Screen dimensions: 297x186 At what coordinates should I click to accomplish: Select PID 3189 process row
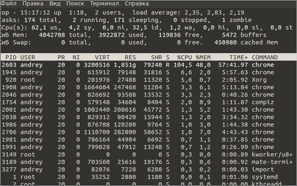[148, 162]
